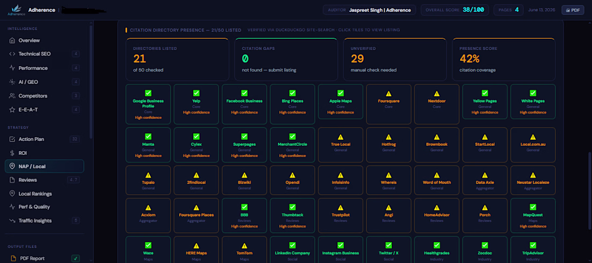Click Foursquare Core warning icon
Viewport: 592px width, 263px height.
[x=389, y=94]
